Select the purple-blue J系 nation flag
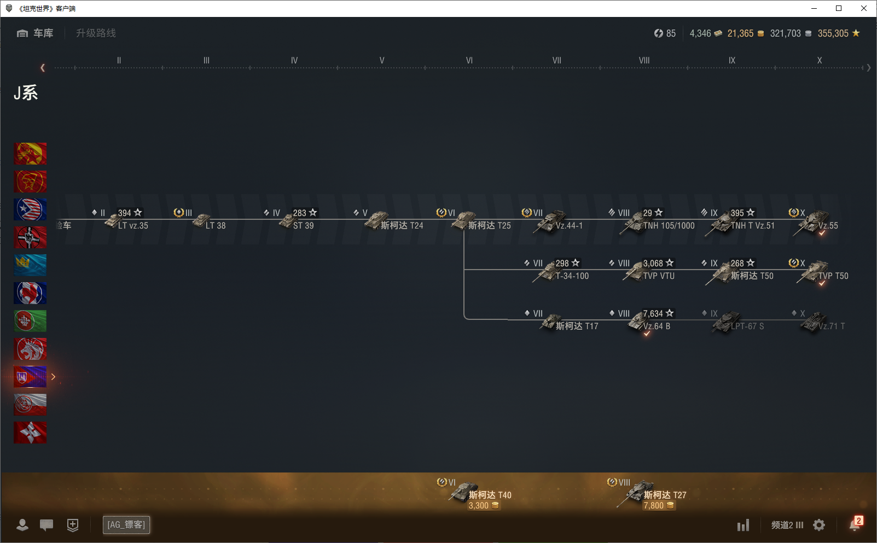 pos(30,377)
